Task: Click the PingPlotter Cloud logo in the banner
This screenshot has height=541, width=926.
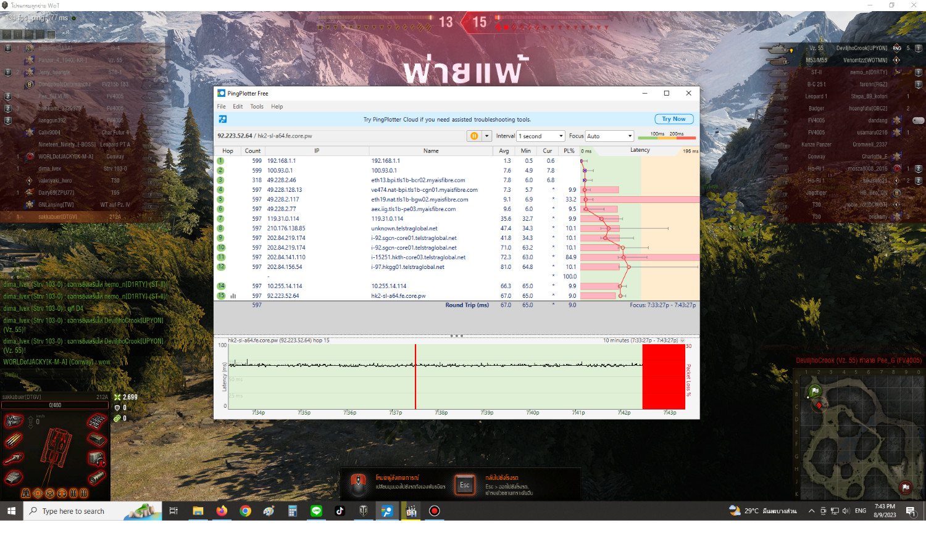Action: click(x=223, y=119)
